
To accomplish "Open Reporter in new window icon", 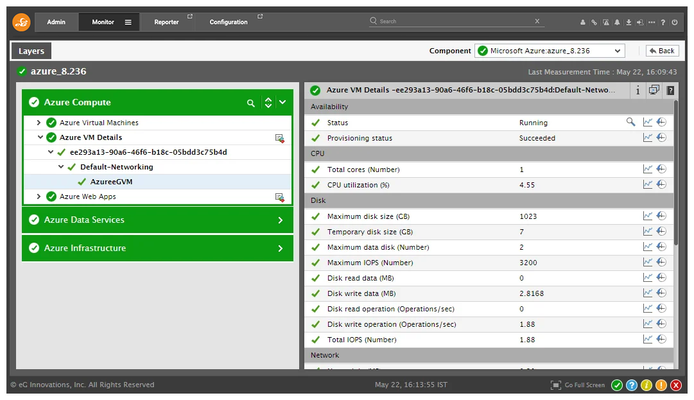I will click(190, 16).
